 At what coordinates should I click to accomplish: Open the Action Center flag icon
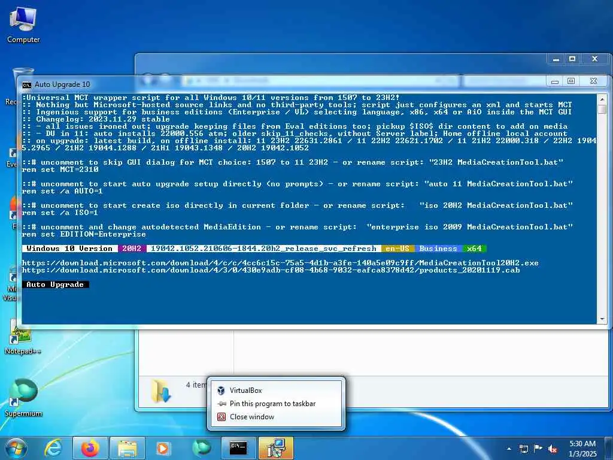coord(538,449)
